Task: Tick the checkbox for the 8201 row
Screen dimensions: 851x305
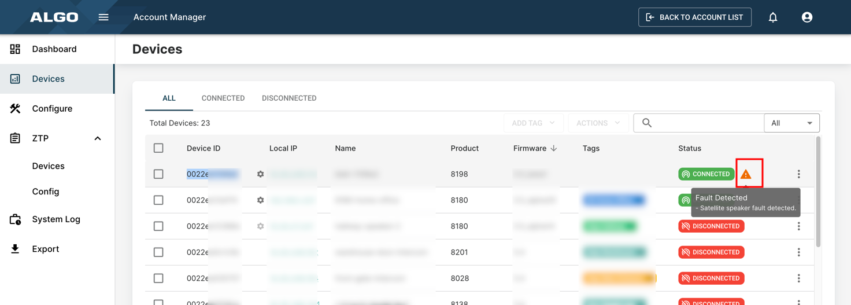Action: pos(158,252)
